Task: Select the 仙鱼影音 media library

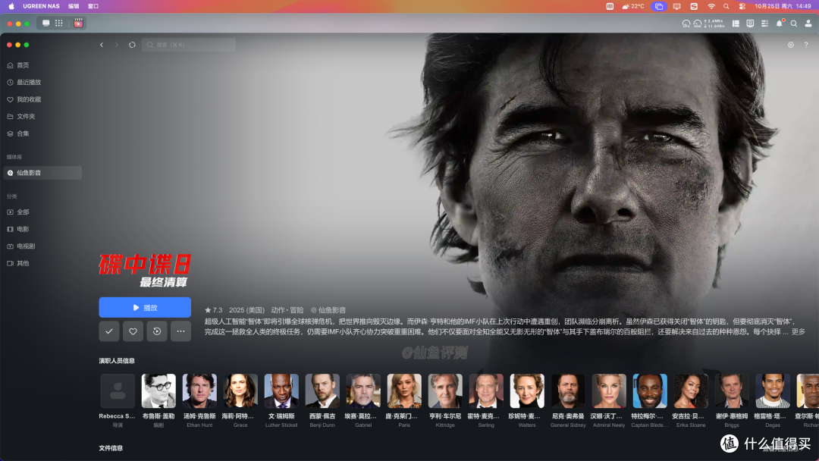Action: click(42, 173)
